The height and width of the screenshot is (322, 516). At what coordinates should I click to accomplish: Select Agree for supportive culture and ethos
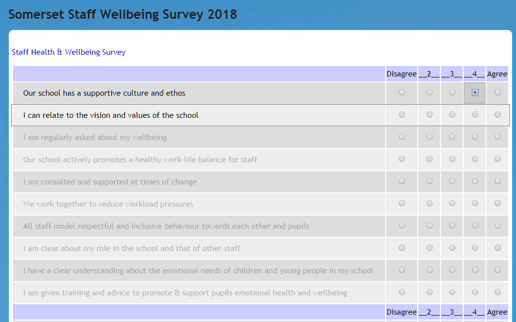[497, 93]
